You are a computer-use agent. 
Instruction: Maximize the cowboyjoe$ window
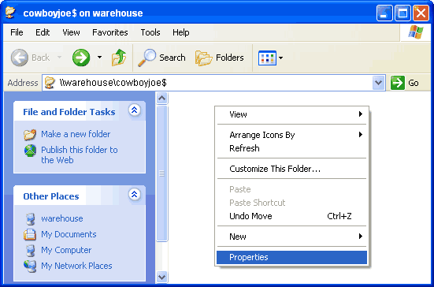click(402, 13)
